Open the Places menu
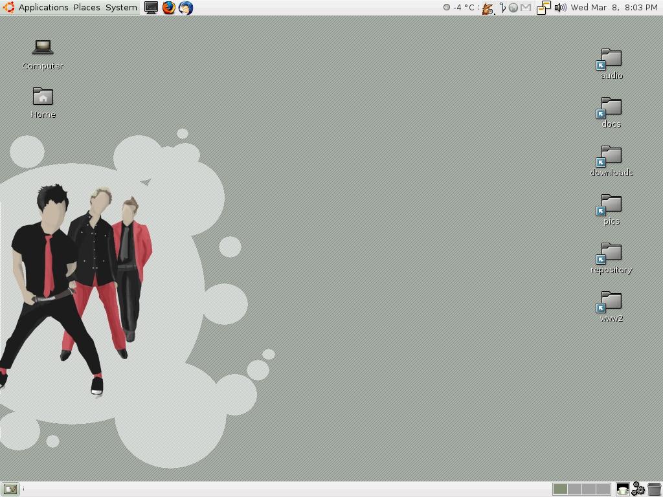663x497 pixels. (x=87, y=8)
